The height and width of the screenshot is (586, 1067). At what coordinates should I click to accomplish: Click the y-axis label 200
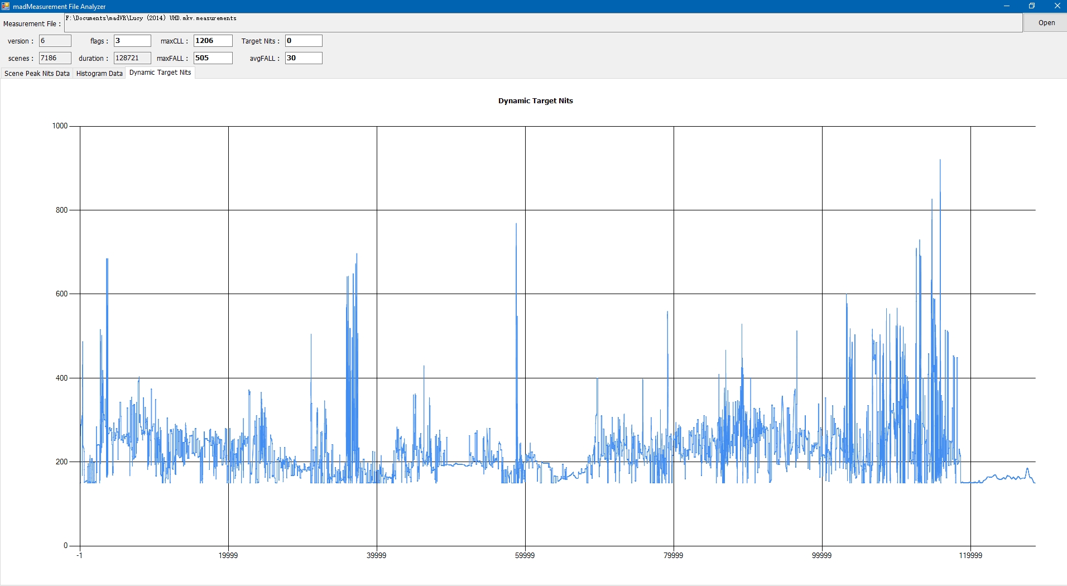click(61, 462)
